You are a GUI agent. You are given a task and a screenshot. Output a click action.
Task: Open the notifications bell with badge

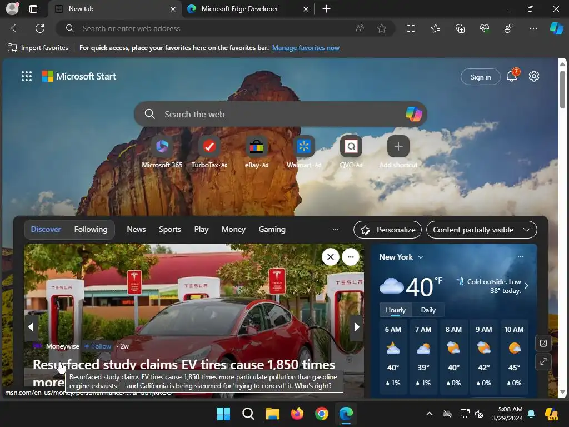512,76
